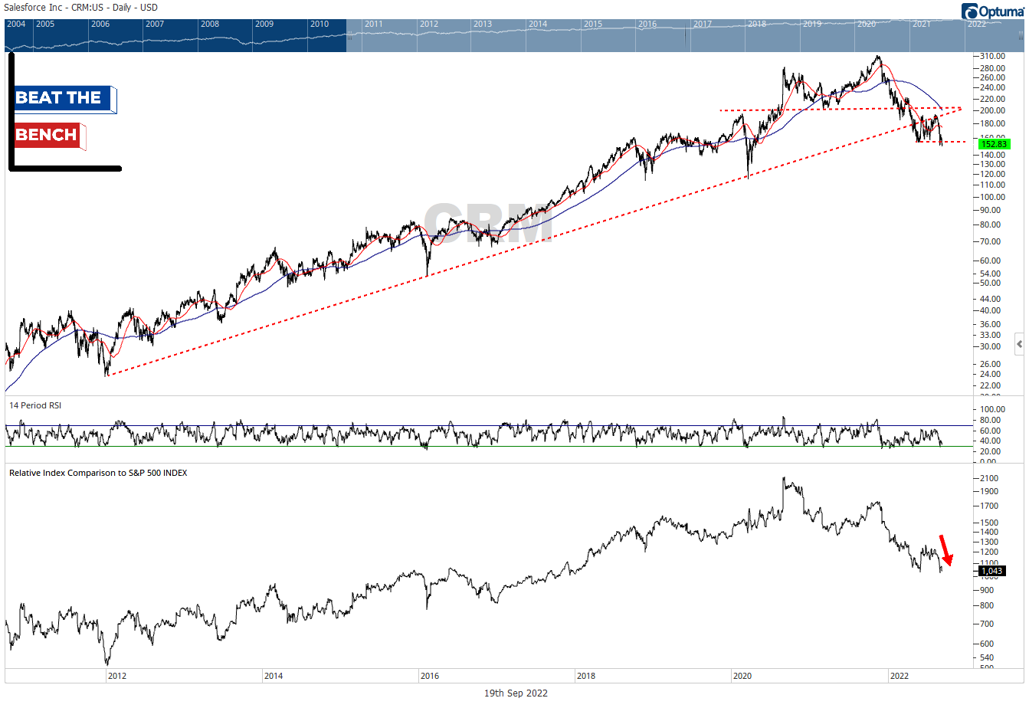Screen dimensions: 1029x708
Task: Select 2019 in the navigator timeline
Action: point(812,24)
